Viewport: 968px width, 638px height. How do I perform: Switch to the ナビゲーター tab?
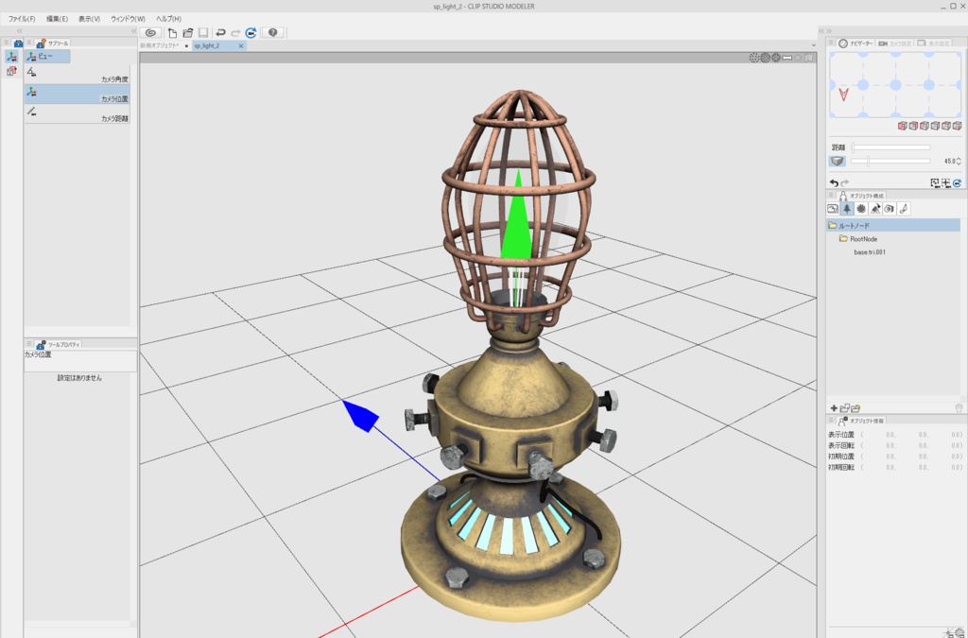(x=856, y=43)
